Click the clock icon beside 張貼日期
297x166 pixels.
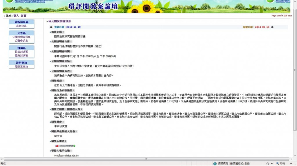point(51,27)
